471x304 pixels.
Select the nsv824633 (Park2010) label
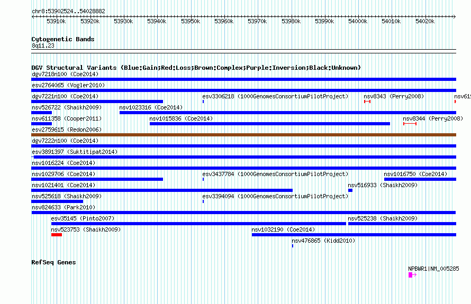64,207
